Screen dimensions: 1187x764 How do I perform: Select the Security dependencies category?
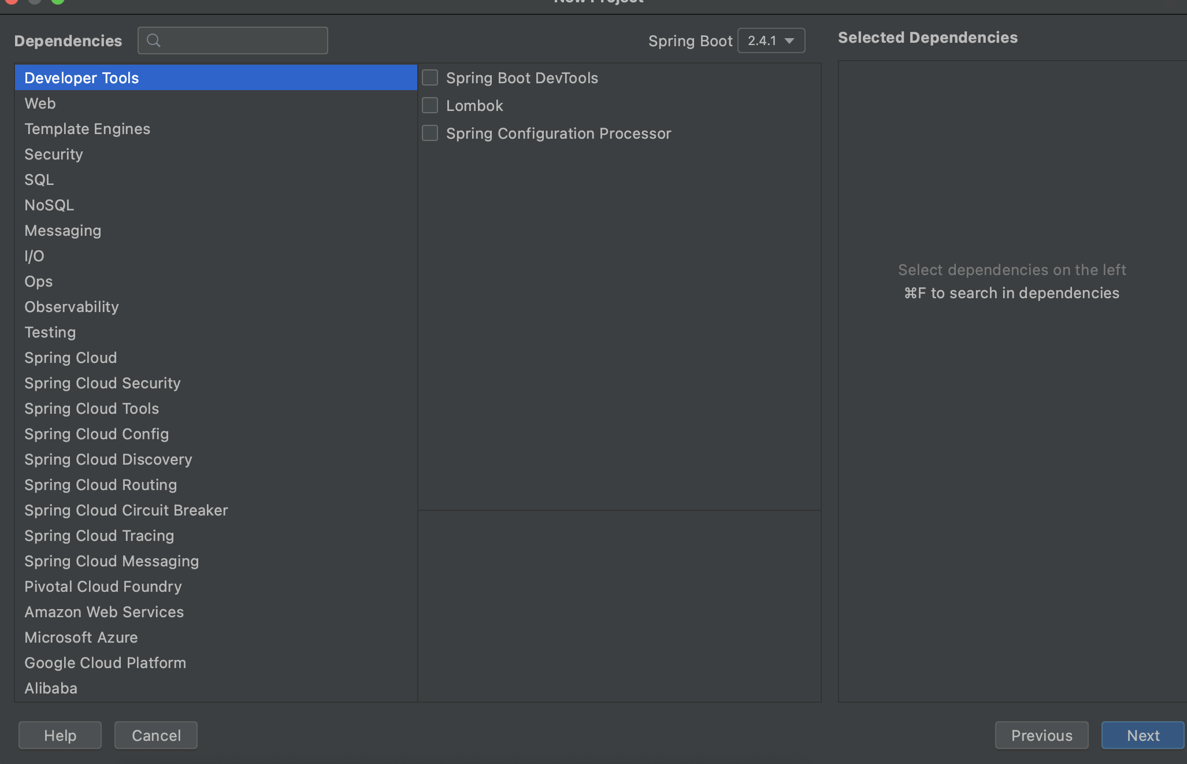54,154
